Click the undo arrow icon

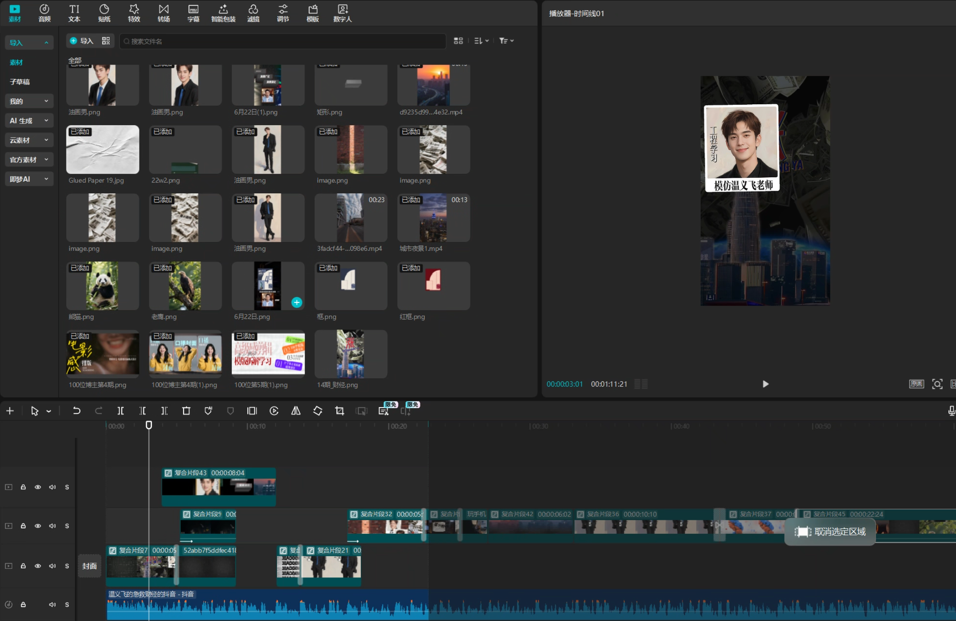77,411
